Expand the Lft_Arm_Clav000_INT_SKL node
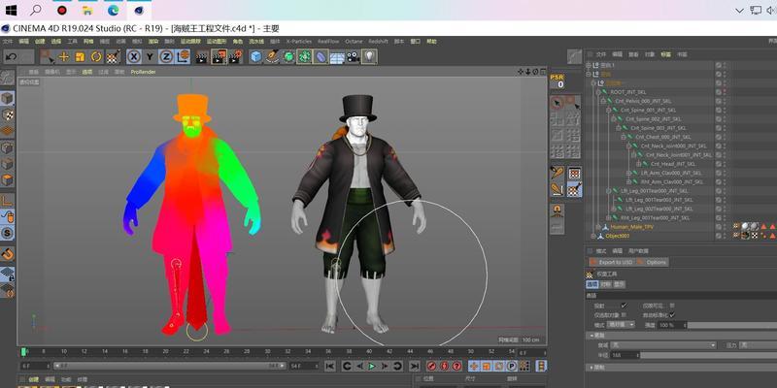Screen dimensions: 777x388 tap(628, 174)
